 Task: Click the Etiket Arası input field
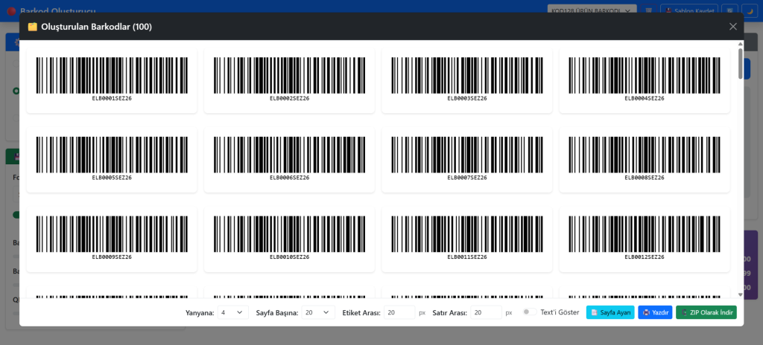399,312
